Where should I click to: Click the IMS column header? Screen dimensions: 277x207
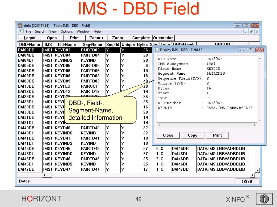(48, 44)
